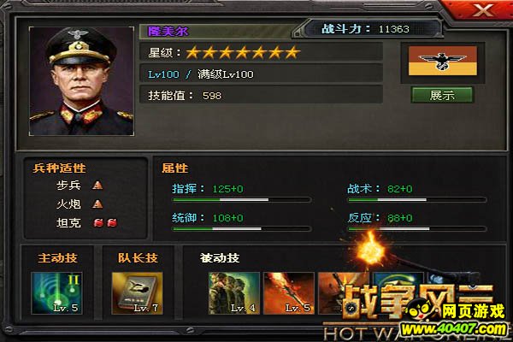Click the general name 隆美尔
The height and width of the screenshot is (342, 513).
pyautogui.click(x=168, y=32)
